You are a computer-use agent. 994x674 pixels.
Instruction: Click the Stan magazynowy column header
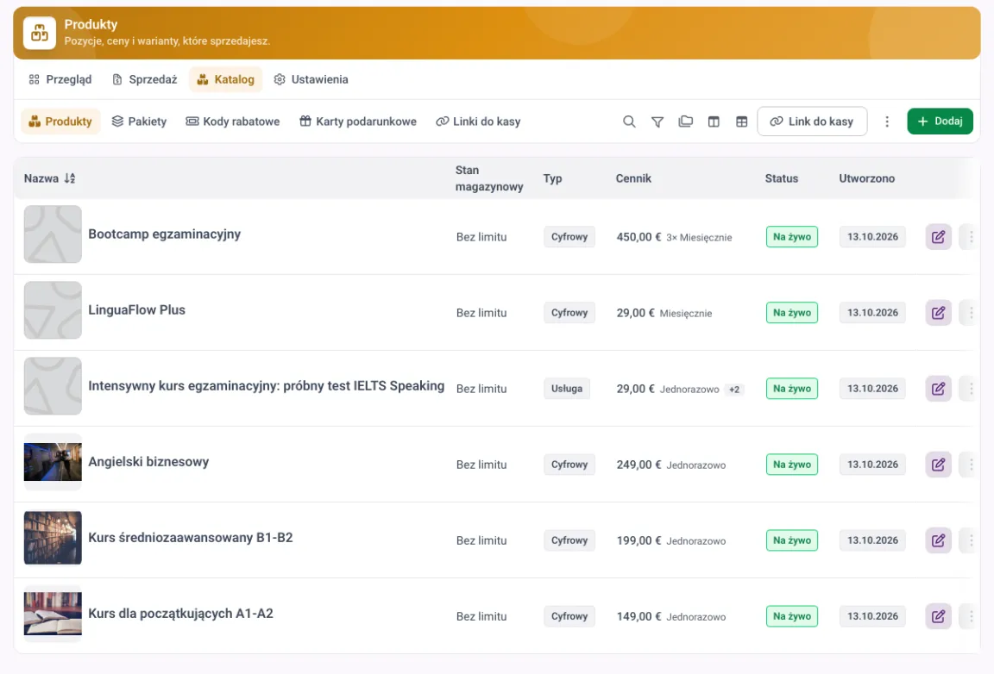tap(488, 178)
